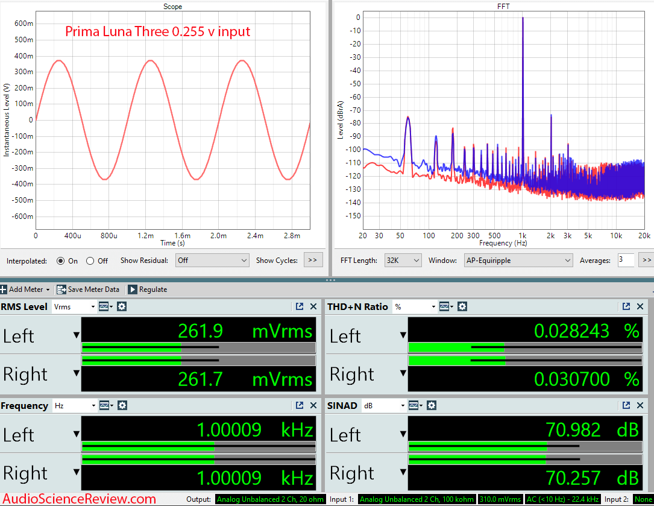Viewport: 654px width, 506px height.
Task: Click RMS Level Left bar meter
Action: pyautogui.click(x=198, y=347)
